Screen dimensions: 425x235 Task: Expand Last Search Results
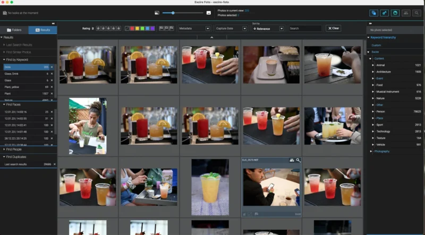tap(4, 45)
